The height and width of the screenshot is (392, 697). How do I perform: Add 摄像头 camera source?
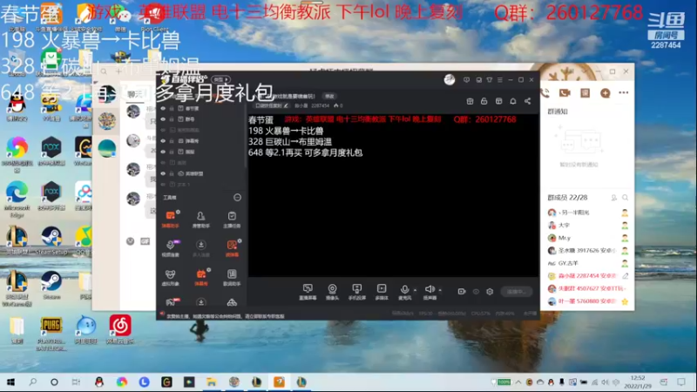332,292
